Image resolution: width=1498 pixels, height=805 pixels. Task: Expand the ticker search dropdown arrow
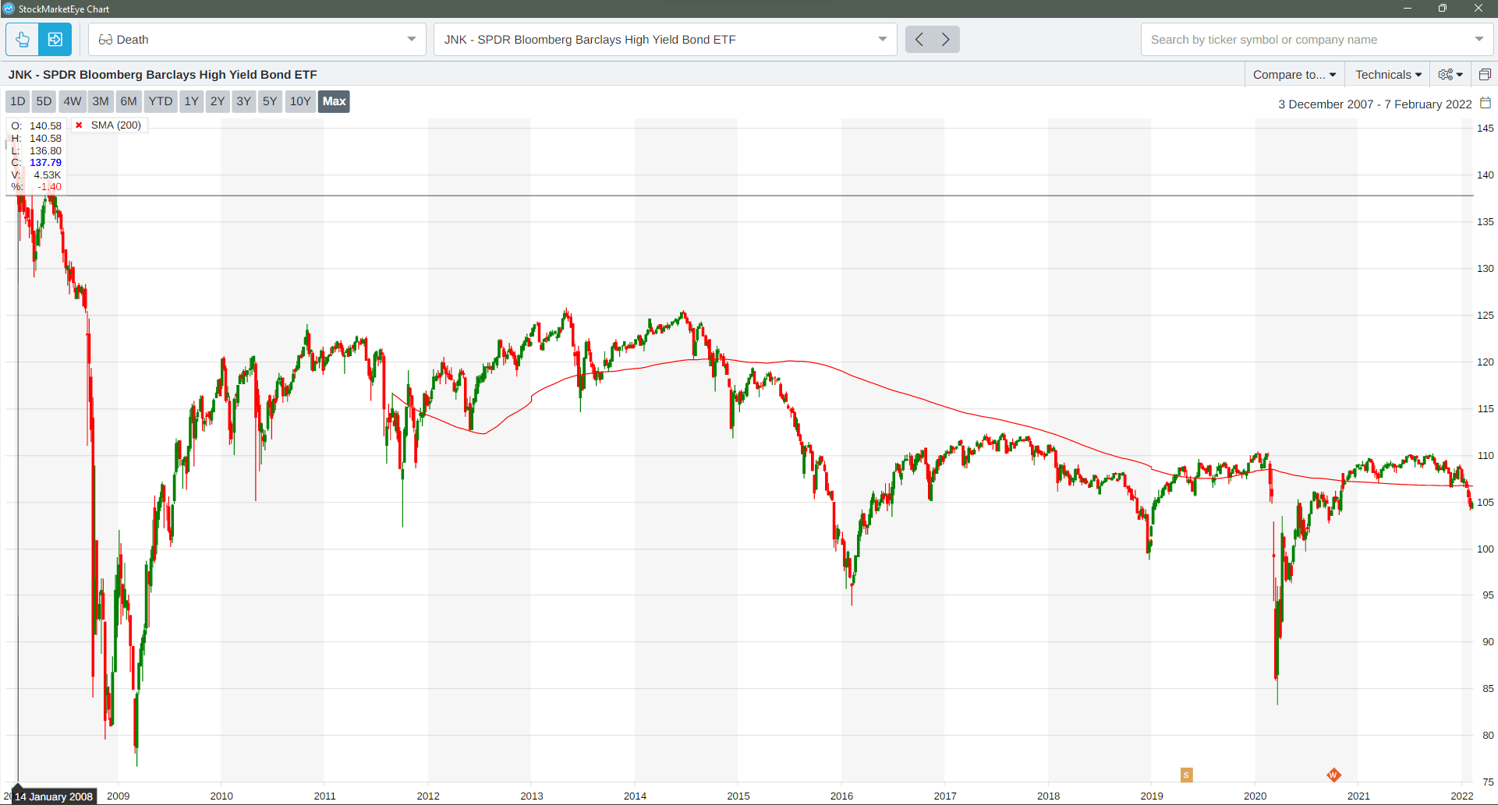click(x=1479, y=40)
